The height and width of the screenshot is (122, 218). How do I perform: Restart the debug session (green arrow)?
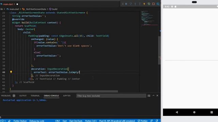pos(149,4)
